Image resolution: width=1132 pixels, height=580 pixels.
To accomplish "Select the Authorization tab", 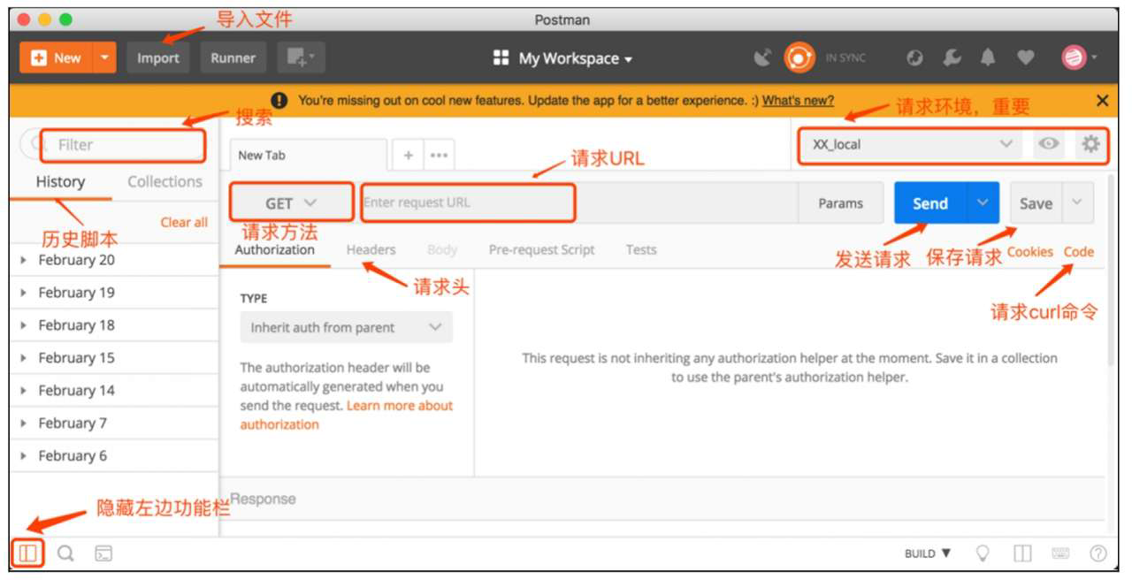I will pyautogui.click(x=275, y=250).
